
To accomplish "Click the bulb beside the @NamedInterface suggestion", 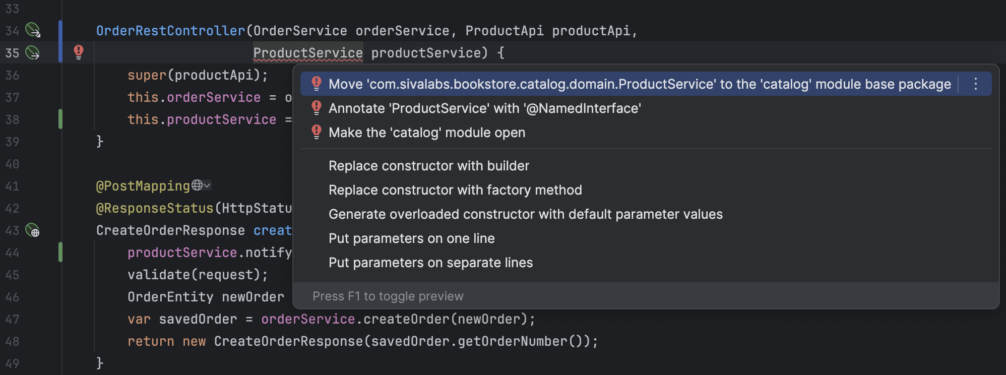I will click(x=317, y=108).
